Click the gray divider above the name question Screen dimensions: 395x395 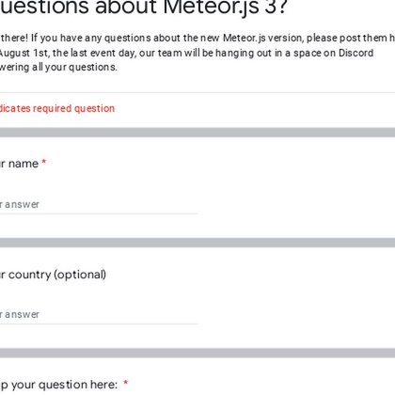[x=197, y=133]
